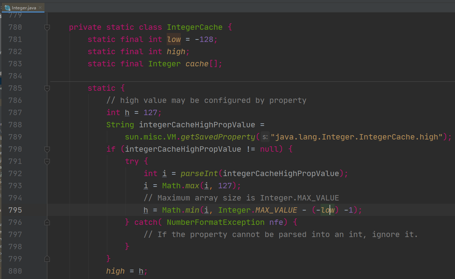
Task: Click the 's:' parameter hint before the string
Action: pos(265,137)
